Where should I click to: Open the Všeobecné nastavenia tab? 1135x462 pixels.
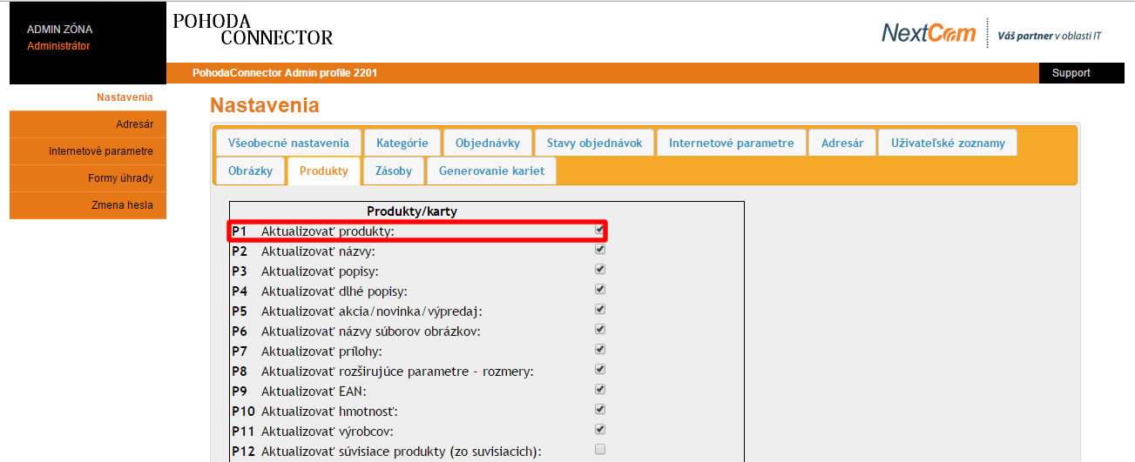pos(288,143)
